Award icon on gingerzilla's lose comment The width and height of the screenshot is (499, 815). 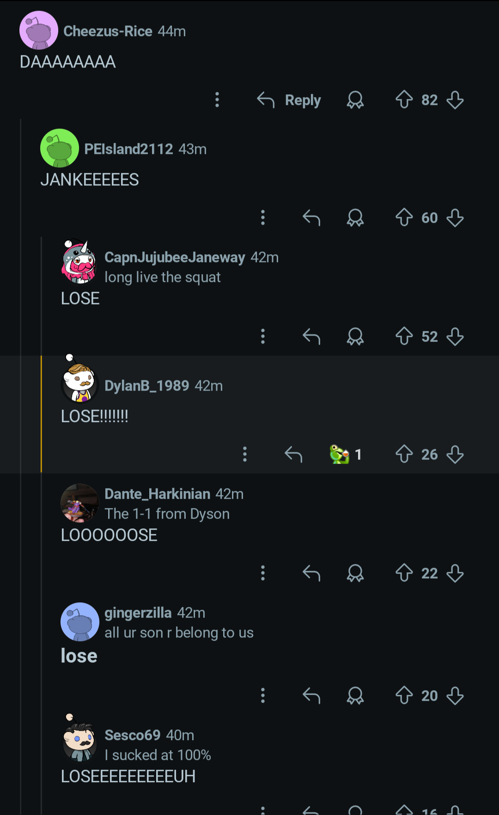[355, 696]
